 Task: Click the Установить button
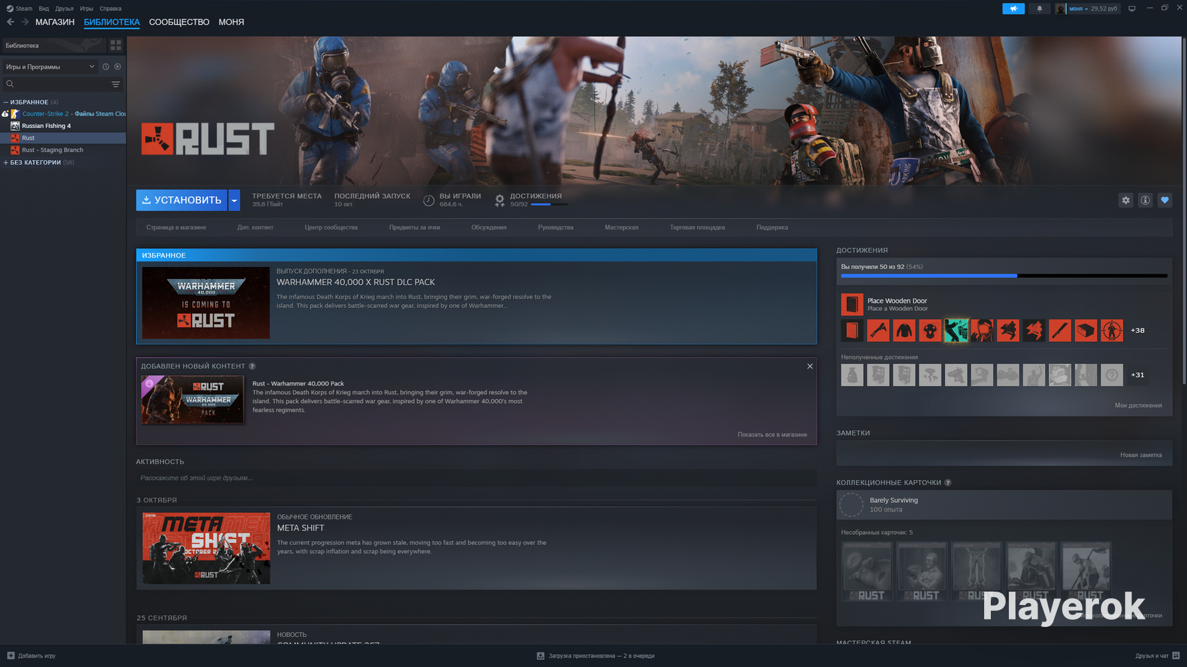(181, 200)
